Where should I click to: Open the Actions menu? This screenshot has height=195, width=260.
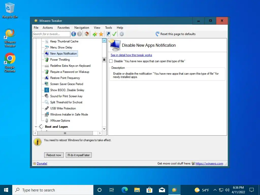click(48, 28)
